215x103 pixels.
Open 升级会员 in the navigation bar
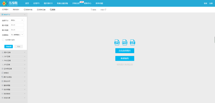click(76, 3)
